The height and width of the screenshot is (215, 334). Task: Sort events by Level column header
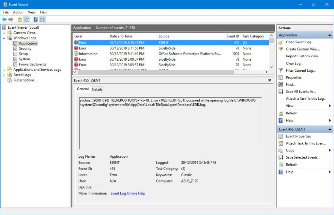(90, 36)
